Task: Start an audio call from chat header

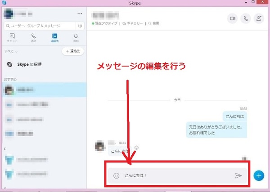Action: pos(246,18)
